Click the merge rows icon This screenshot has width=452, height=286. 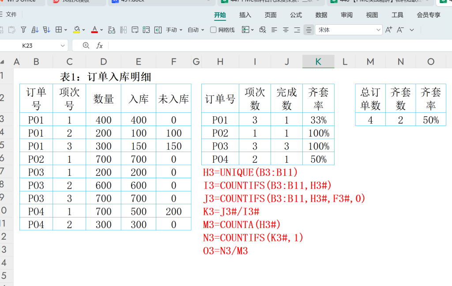pos(112,30)
